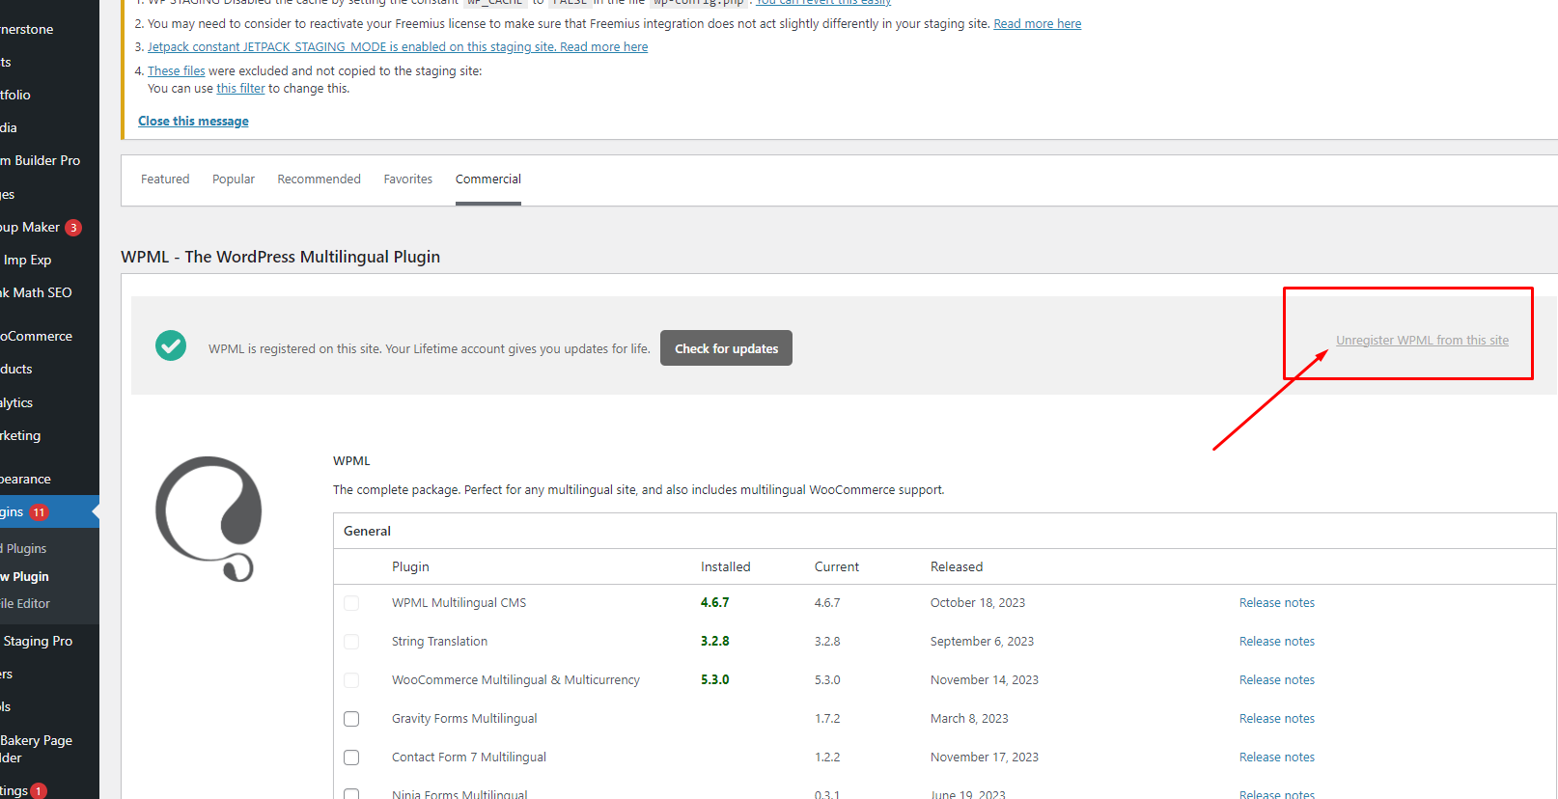Click this filter link
This screenshot has height=799, width=1558.
click(x=240, y=88)
